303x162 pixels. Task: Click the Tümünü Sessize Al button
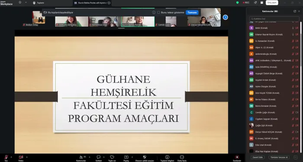(x=279, y=157)
